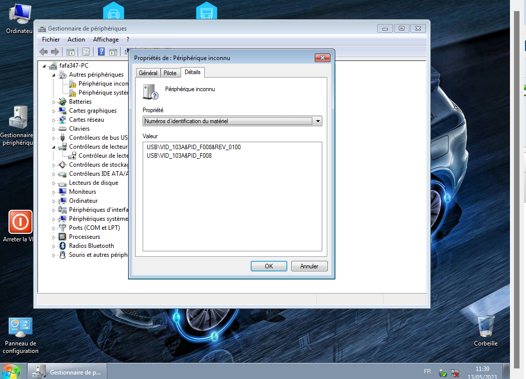526x379 pixels.
Task: Expand the Cartes graphiques node
Action: (54, 111)
